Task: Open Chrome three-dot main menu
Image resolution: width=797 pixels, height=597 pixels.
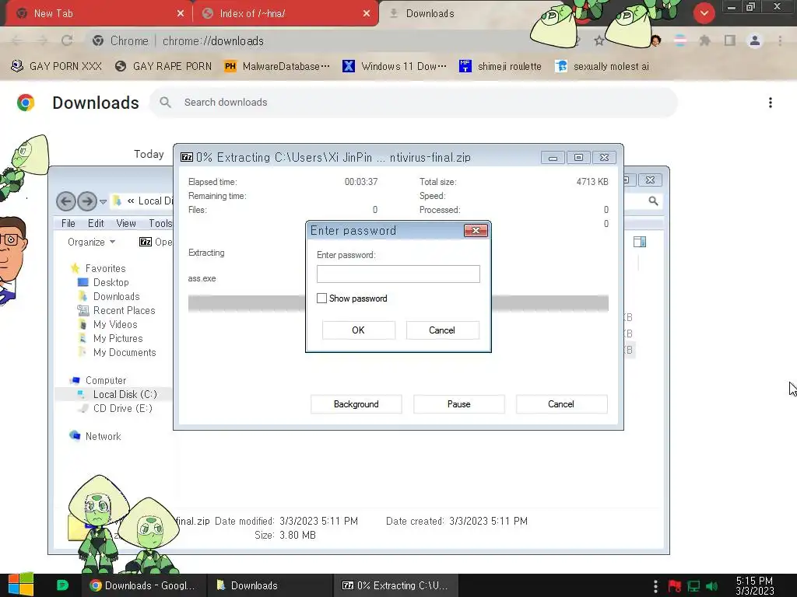Action: point(780,40)
